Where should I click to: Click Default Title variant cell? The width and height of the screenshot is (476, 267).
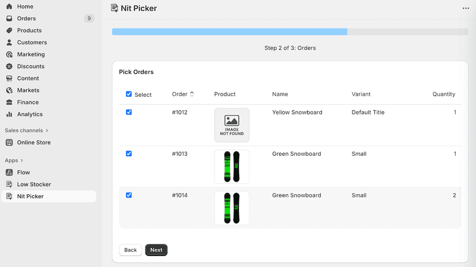point(368,112)
